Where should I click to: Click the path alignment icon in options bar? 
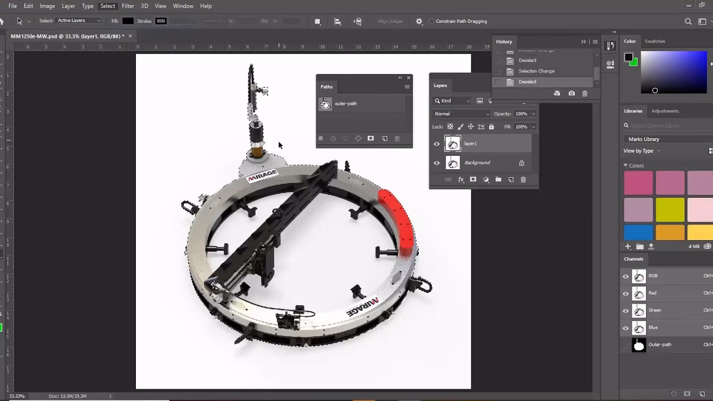(338, 21)
